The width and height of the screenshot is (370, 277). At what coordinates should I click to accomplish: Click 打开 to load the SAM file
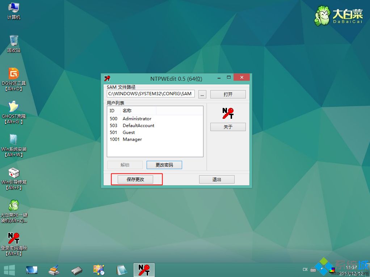pos(228,94)
